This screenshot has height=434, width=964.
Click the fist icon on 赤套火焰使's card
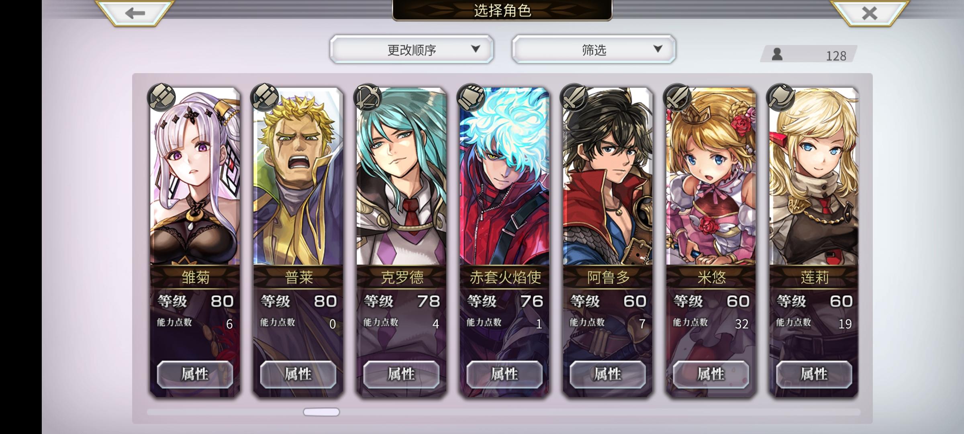(471, 97)
